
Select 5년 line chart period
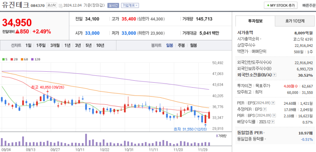[88, 45]
